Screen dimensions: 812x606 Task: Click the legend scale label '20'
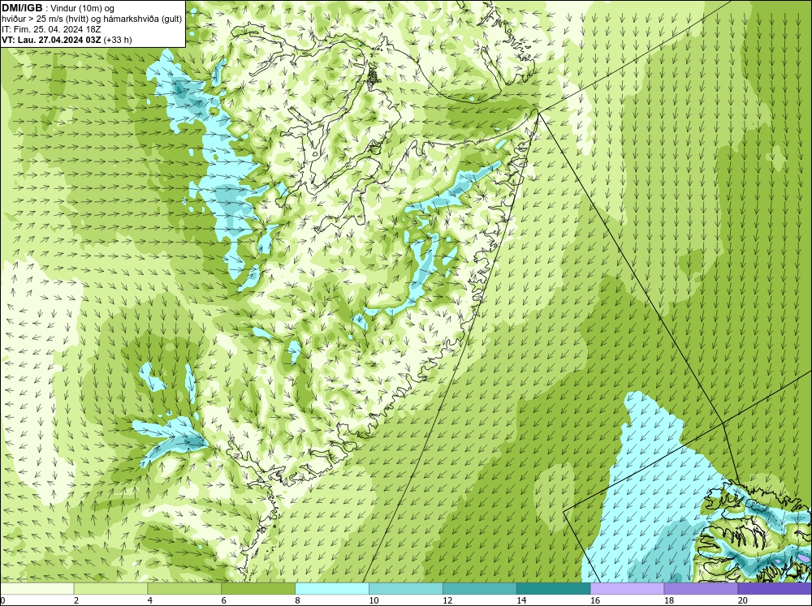click(x=743, y=600)
